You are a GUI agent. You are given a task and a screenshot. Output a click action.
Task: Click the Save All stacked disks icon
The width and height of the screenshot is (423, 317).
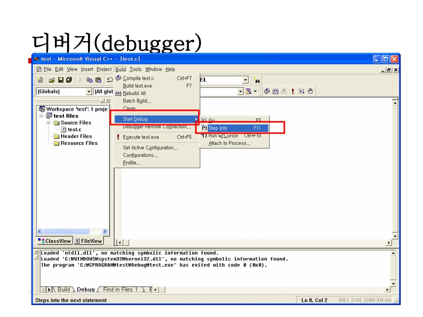coord(69,80)
